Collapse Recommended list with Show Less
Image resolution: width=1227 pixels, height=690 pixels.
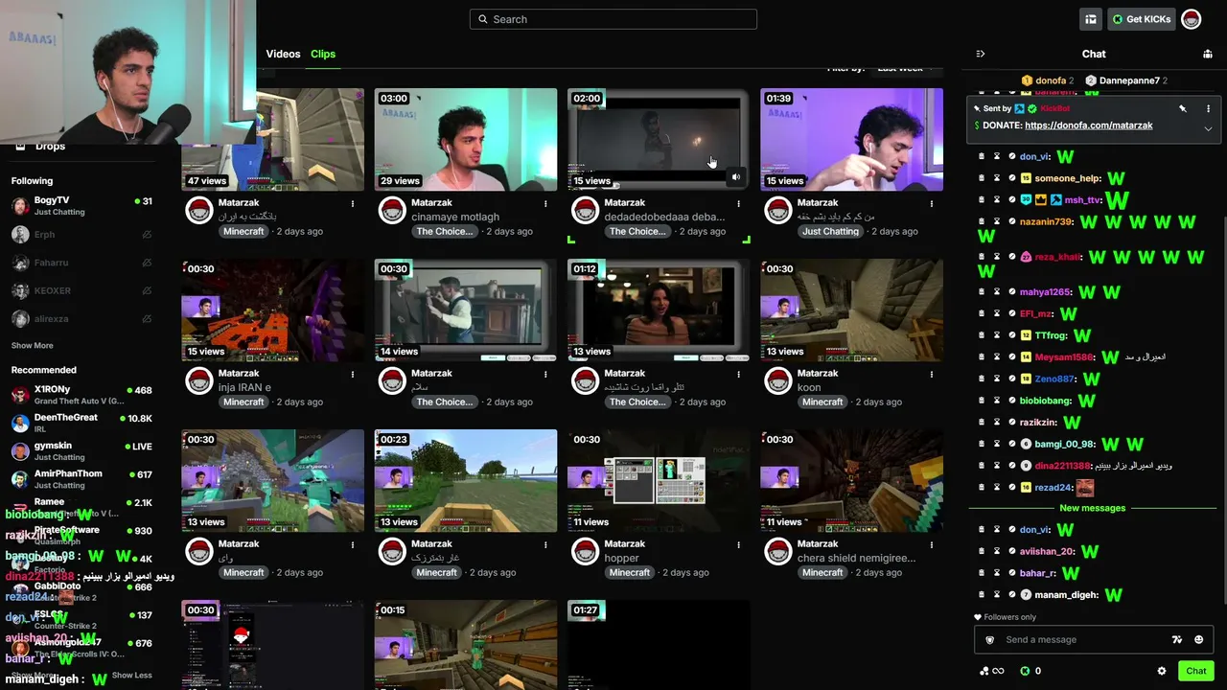(x=132, y=676)
